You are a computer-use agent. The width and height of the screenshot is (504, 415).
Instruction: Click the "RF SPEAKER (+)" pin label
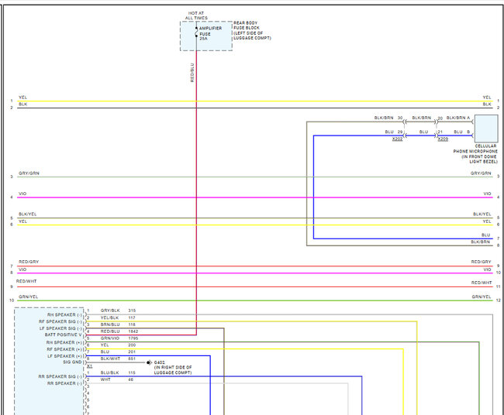(x=64, y=349)
